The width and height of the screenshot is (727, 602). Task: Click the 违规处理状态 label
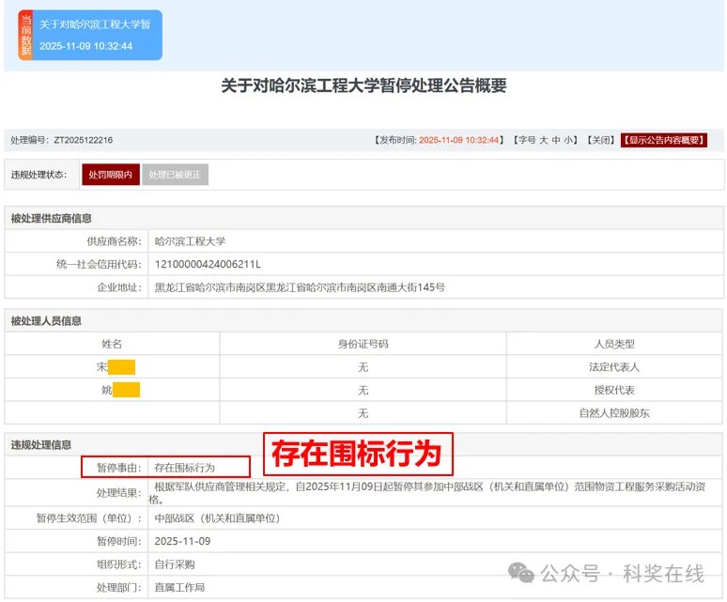39,175
